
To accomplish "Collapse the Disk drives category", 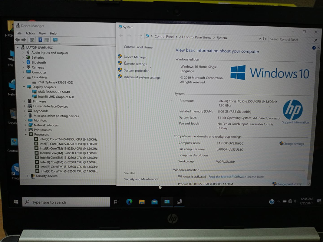I will pos(24,77).
